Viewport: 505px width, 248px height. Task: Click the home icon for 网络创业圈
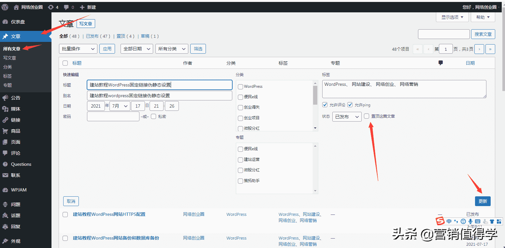click(16, 7)
